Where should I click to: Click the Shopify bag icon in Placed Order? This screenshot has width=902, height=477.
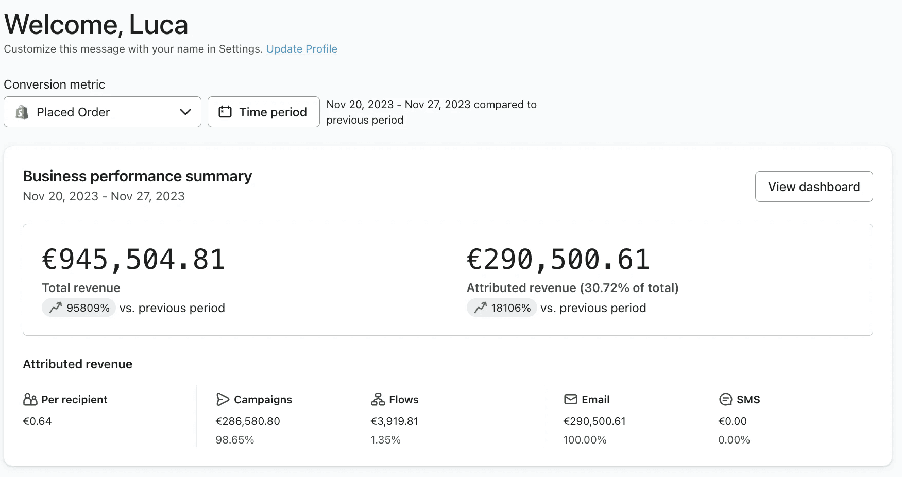[22, 112]
